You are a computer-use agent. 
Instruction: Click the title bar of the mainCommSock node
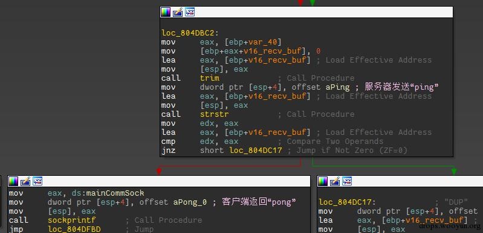[159, 181]
